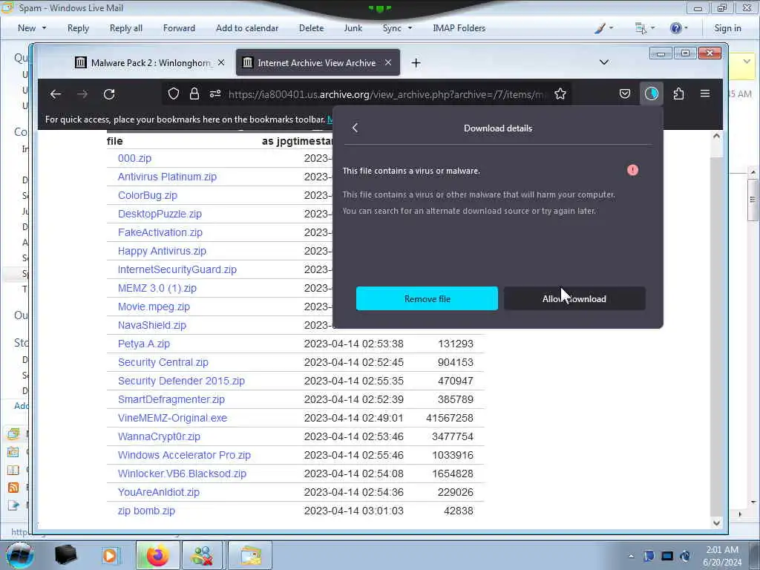The width and height of the screenshot is (760, 570).
Task: Toggle Firefox downloads panel button
Action: pos(652,94)
